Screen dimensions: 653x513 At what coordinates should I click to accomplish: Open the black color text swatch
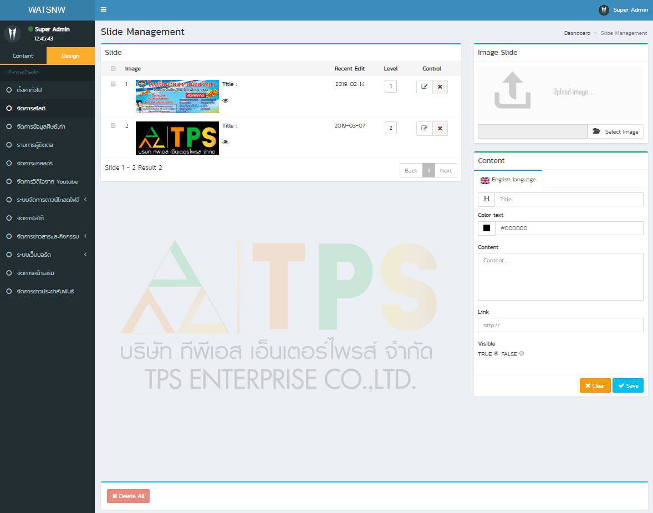[486, 228]
